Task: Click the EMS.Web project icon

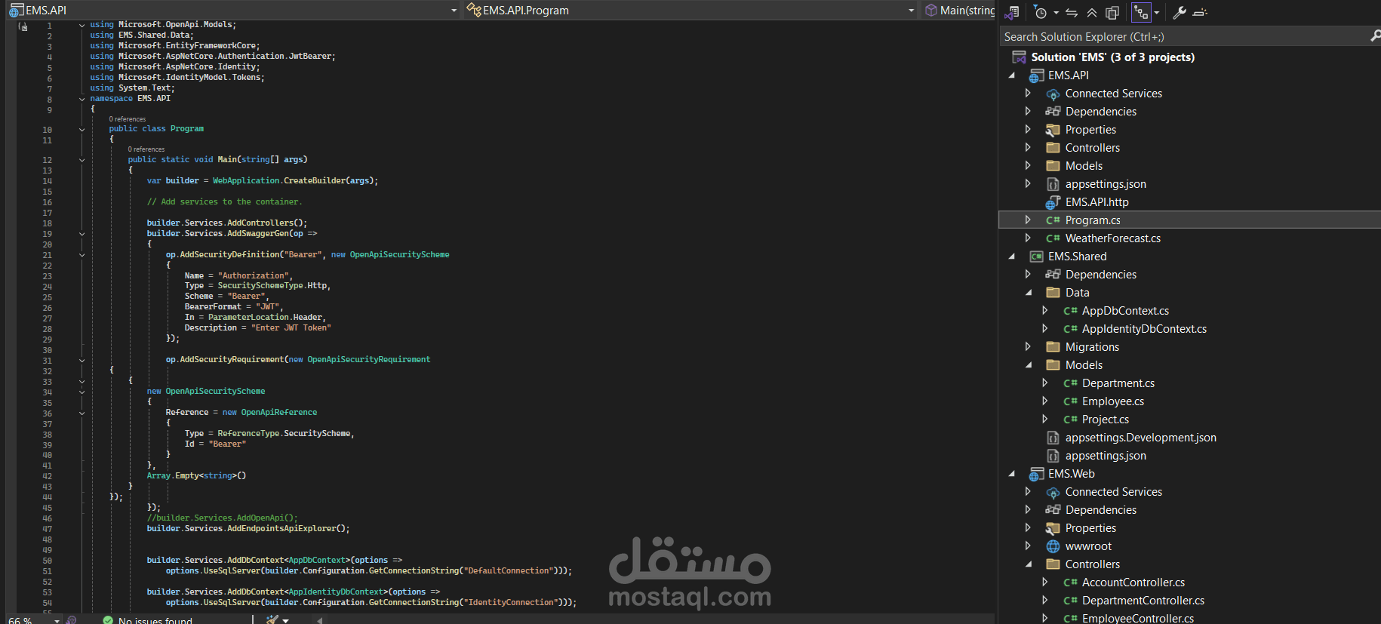Action: click(1036, 474)
